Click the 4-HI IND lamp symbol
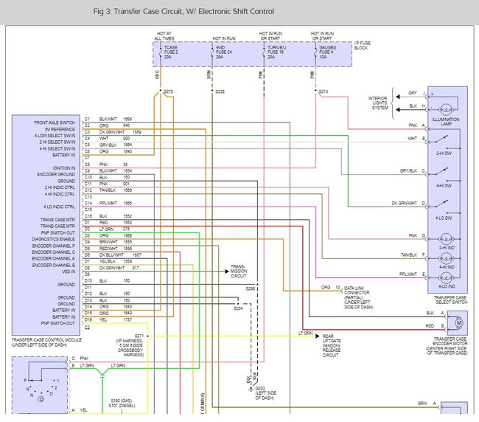The height and width of the screenshot is (422, 479). point(447,258)
